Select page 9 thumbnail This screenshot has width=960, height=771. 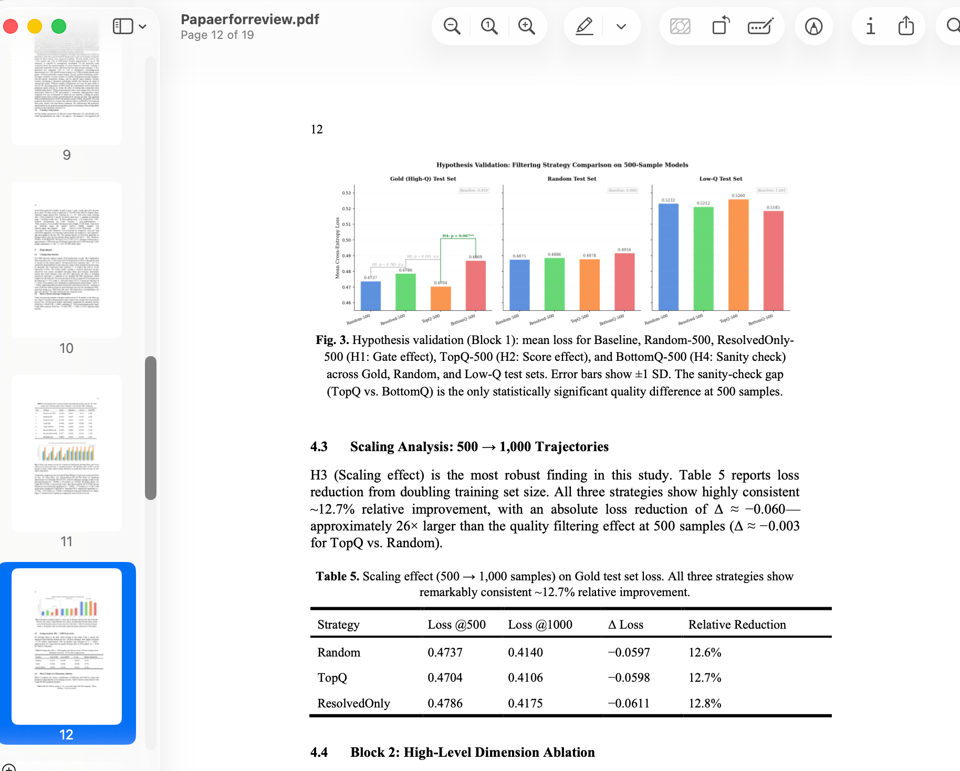(x=67, y=84)
